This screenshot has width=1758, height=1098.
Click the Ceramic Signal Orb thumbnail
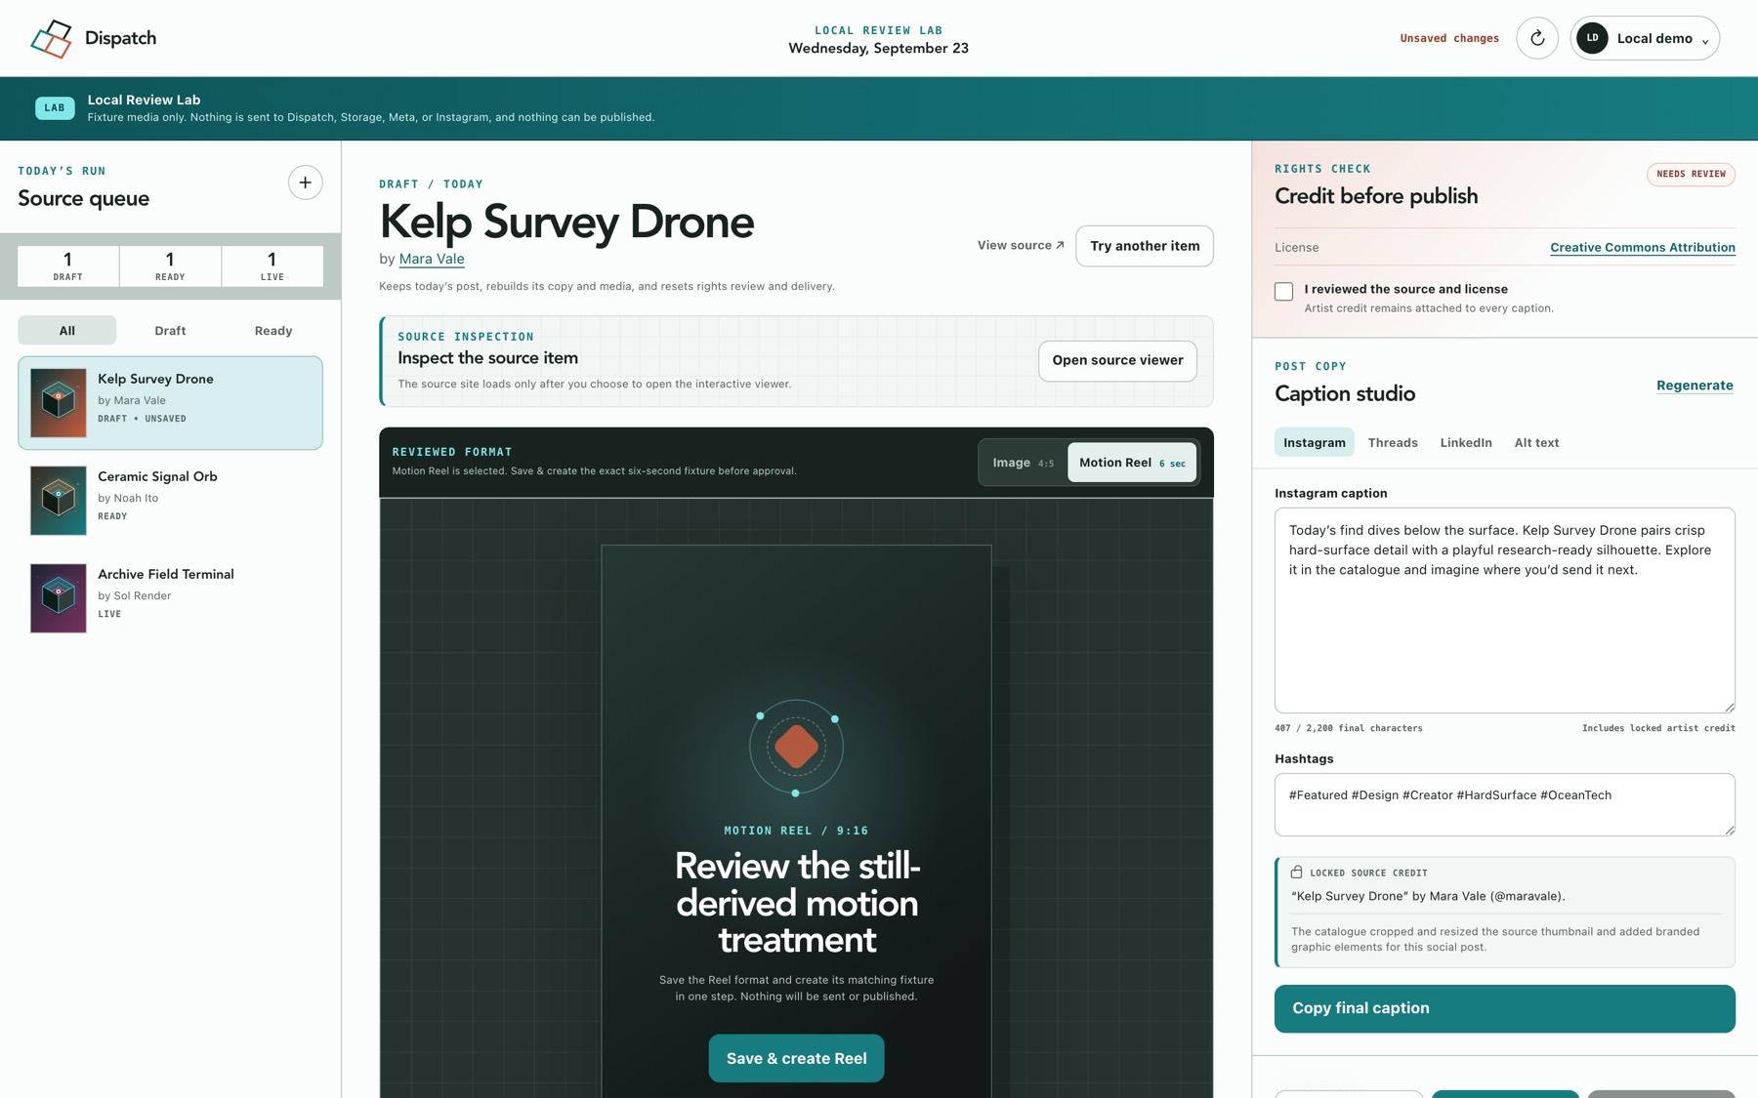pyautogui.click(x=59, y=500)
